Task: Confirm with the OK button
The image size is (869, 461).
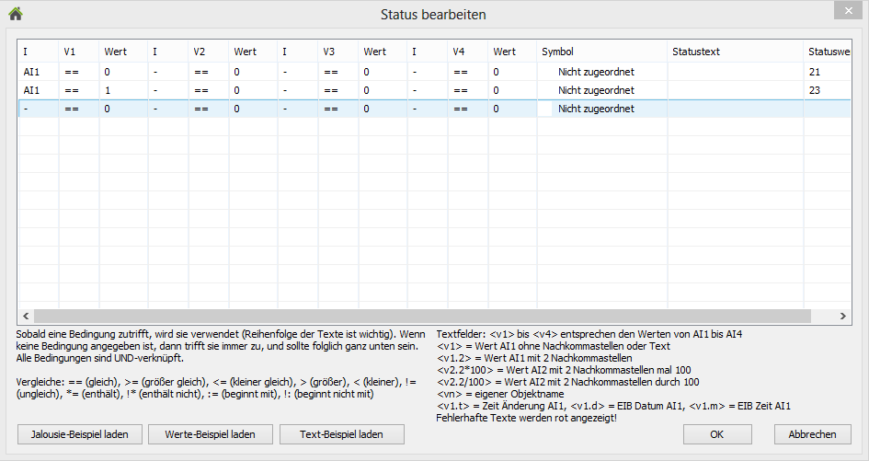Action: 717,434
